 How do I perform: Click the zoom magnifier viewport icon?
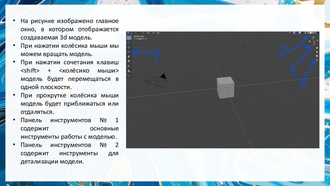tap(317, 48)
